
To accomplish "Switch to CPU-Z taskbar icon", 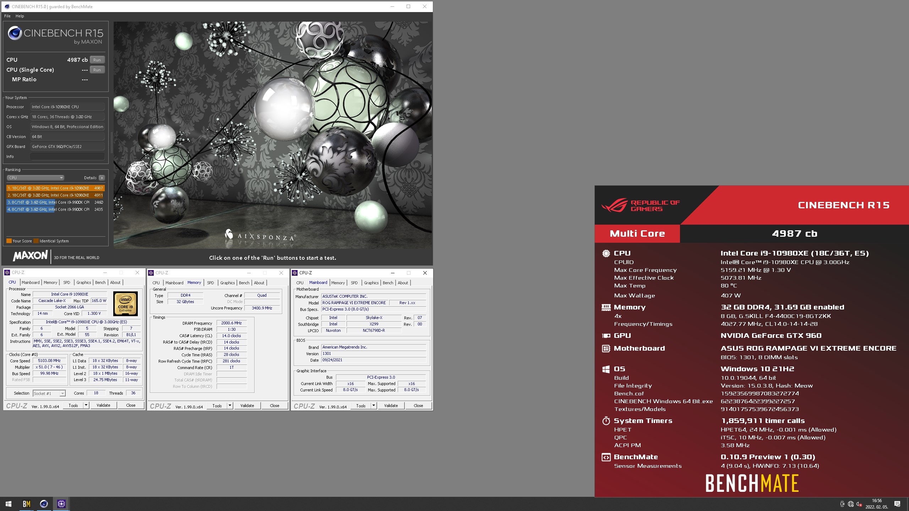I will pyautogui.click(x=61, y=504).
